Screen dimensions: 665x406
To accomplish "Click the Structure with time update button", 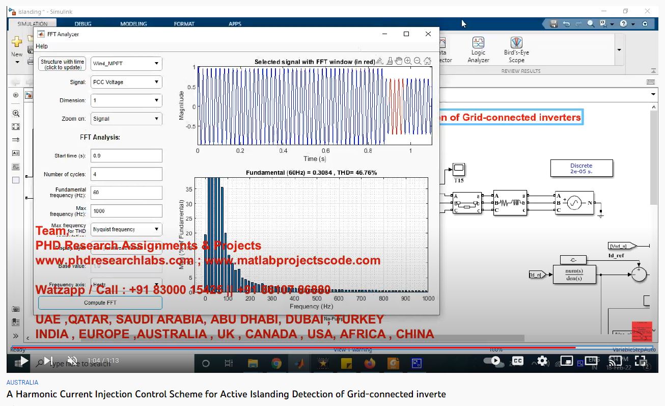I will tap(62, 64).
